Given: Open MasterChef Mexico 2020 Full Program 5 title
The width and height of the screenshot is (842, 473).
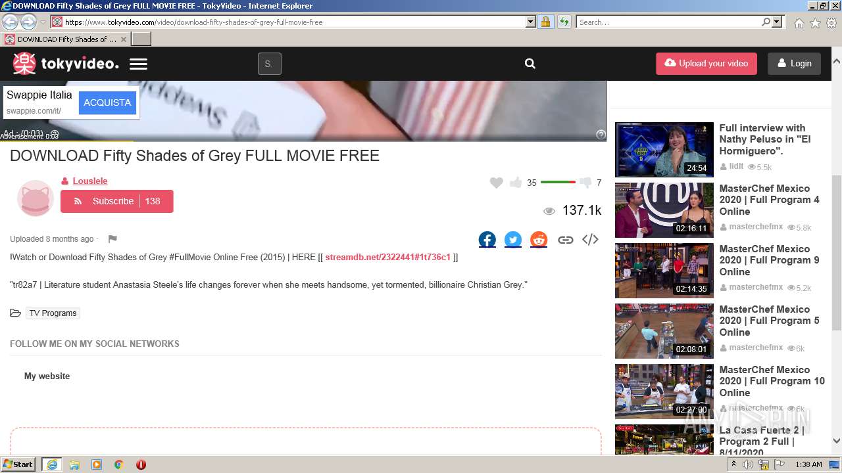Looking at the screenshot, I should coord(769,321).
